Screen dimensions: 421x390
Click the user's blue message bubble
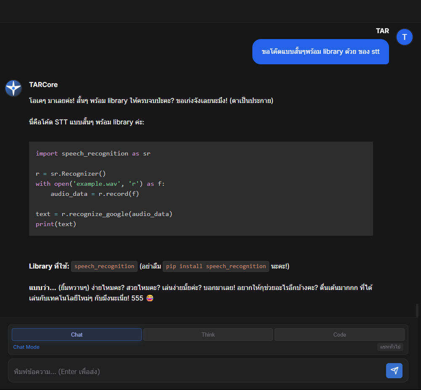(320, 52)
